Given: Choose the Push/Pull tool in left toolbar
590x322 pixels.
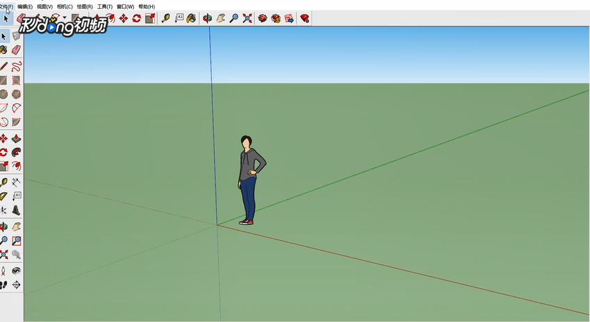Looking at the screenshot, I should tap(16, 139).
